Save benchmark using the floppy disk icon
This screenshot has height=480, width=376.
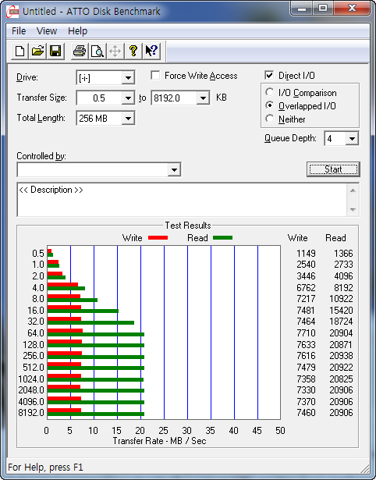coord(55,51)
